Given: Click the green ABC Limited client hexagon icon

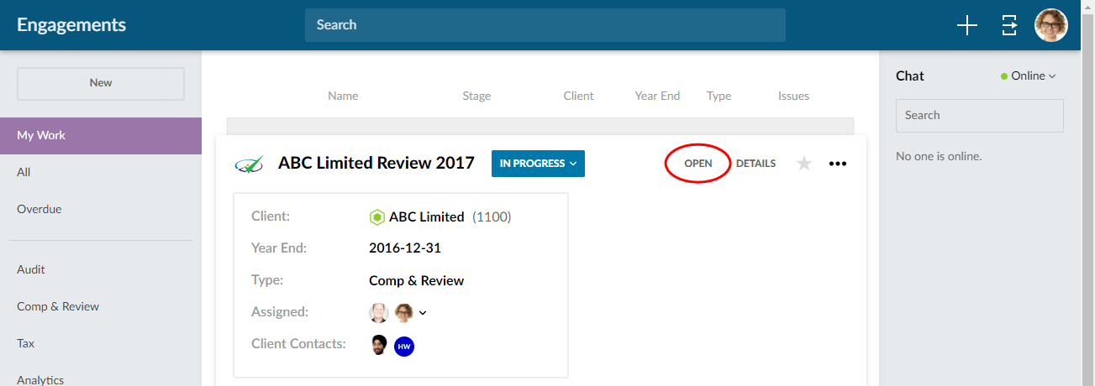Looking at the screenshot, I should 377,217.
